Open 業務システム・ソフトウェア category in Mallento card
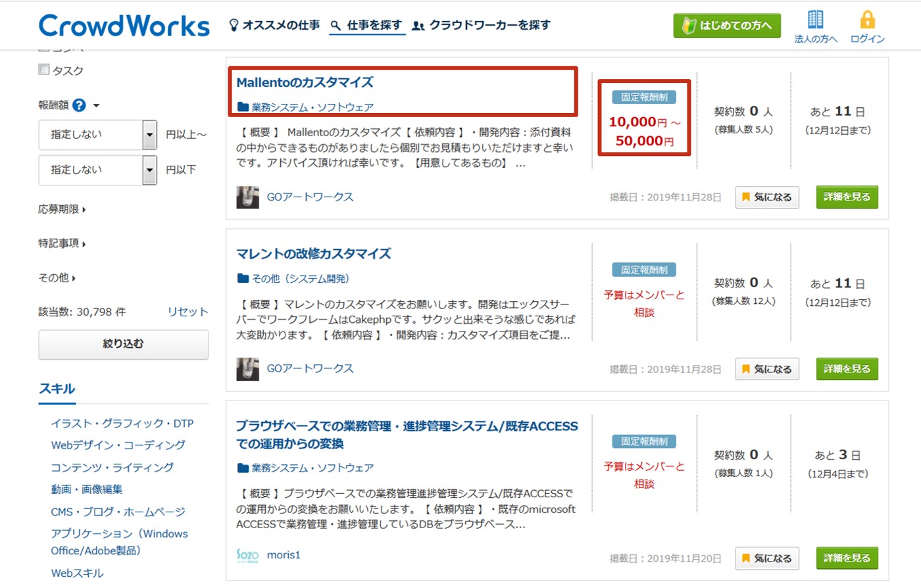Image resolution: width=921 pixels, height=586 pixels. tap(312, 107)
